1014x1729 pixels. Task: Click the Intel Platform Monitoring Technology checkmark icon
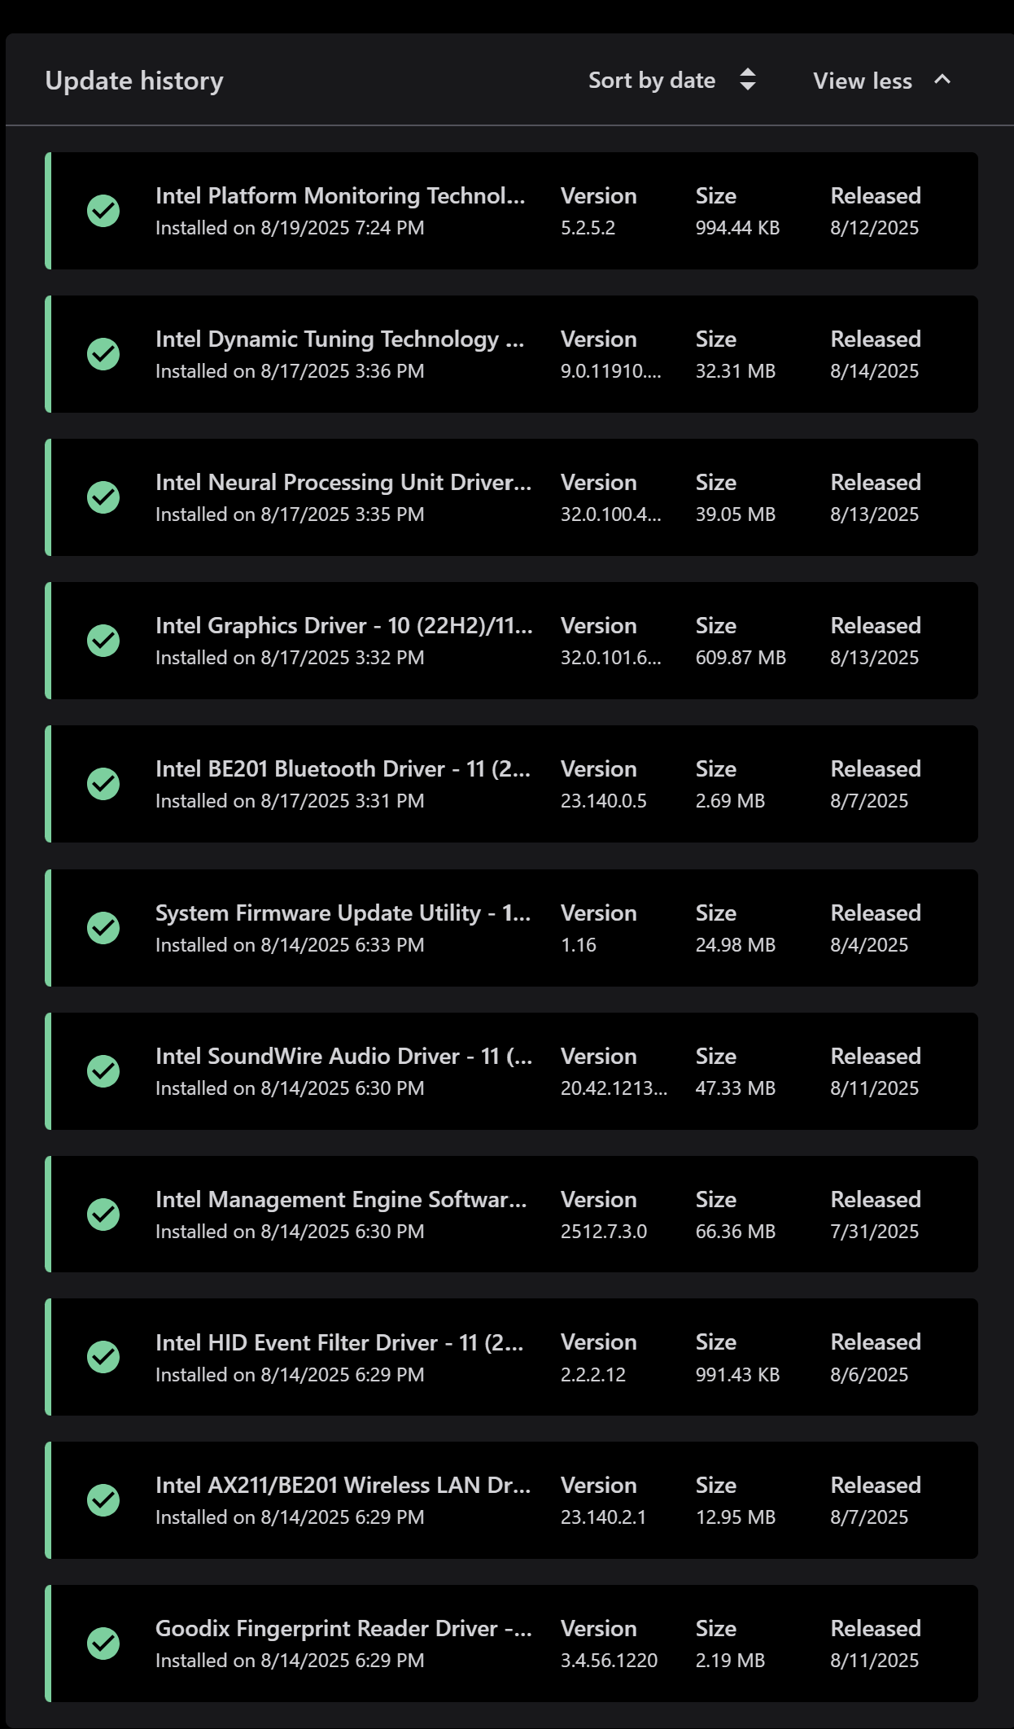tap(103, 211)
